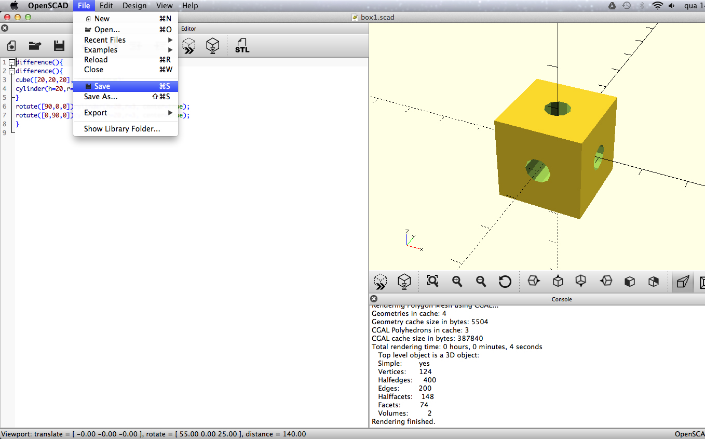Click the Preview icon in the viewer toolbar
Image resolution: width=705 pixels, height=439 pixels.
point(381,282)
